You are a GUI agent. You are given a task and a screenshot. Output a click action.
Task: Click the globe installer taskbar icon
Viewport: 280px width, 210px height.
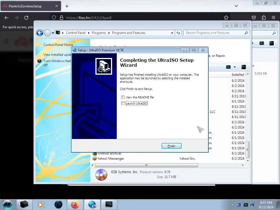[x=92, y=205]
